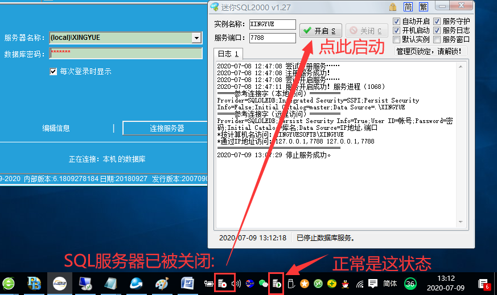The height and width of the screenshot is (295, 497).
Task: Toggle the 开机启动 checkbox
Action: coord(396,30)
